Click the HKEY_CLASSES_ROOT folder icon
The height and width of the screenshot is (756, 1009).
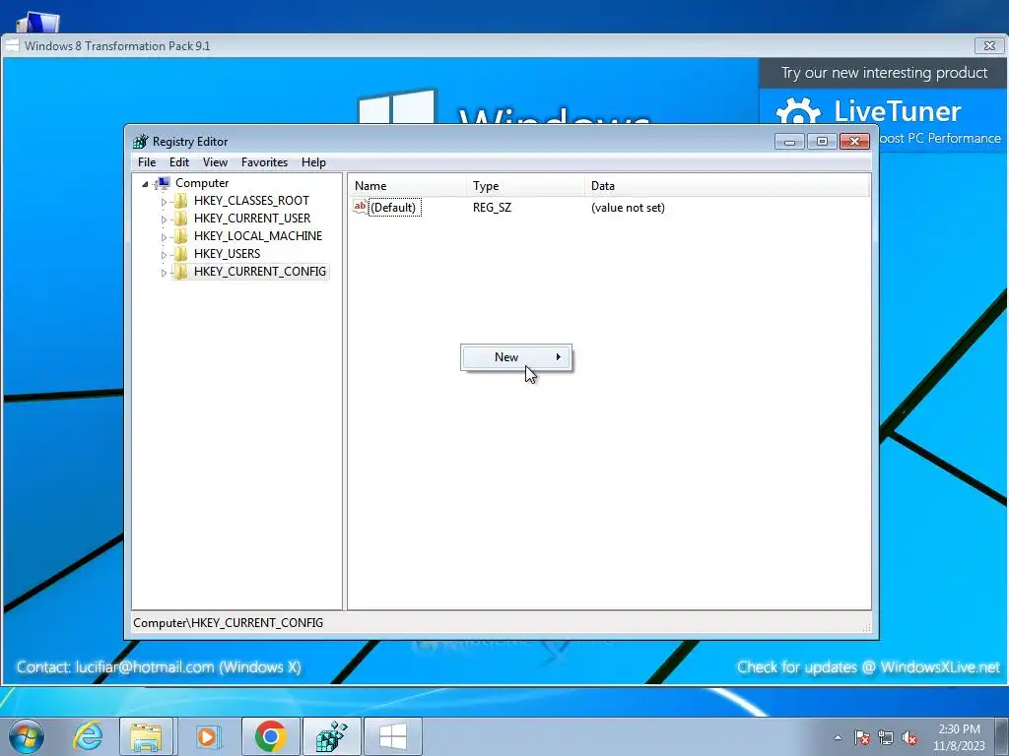pos(181,201)
